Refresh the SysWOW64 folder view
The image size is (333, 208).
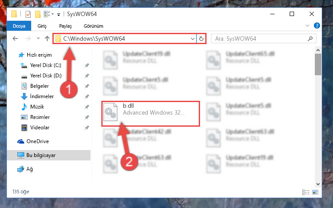point(201,38)
